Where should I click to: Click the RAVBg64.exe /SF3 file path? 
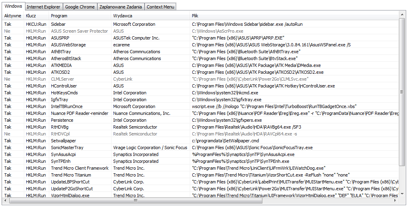(x=247, y=127)
